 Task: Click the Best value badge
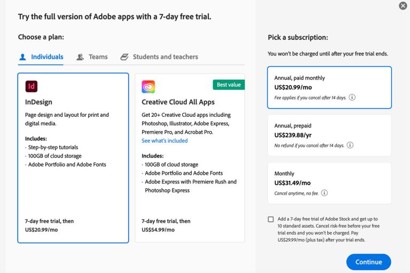pyautogui.click(x=228, y=85)
